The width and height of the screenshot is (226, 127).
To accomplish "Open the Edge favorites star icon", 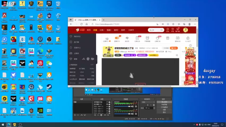I will point(179,24).
